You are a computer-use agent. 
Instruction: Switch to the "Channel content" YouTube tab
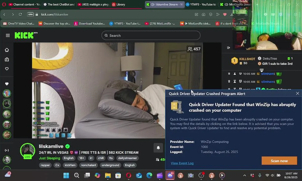click(24, 4)
